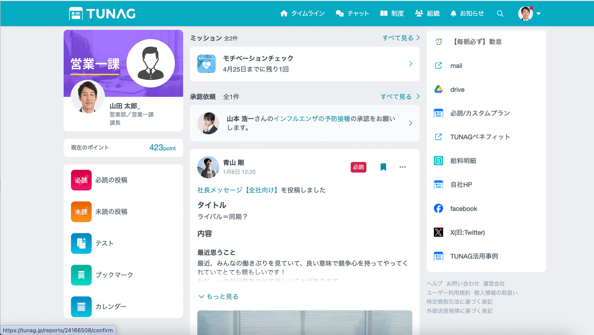594x335 pixels.
Task: Click the ライバル＝同期？ post title text
Action: (x=223, y=217)
